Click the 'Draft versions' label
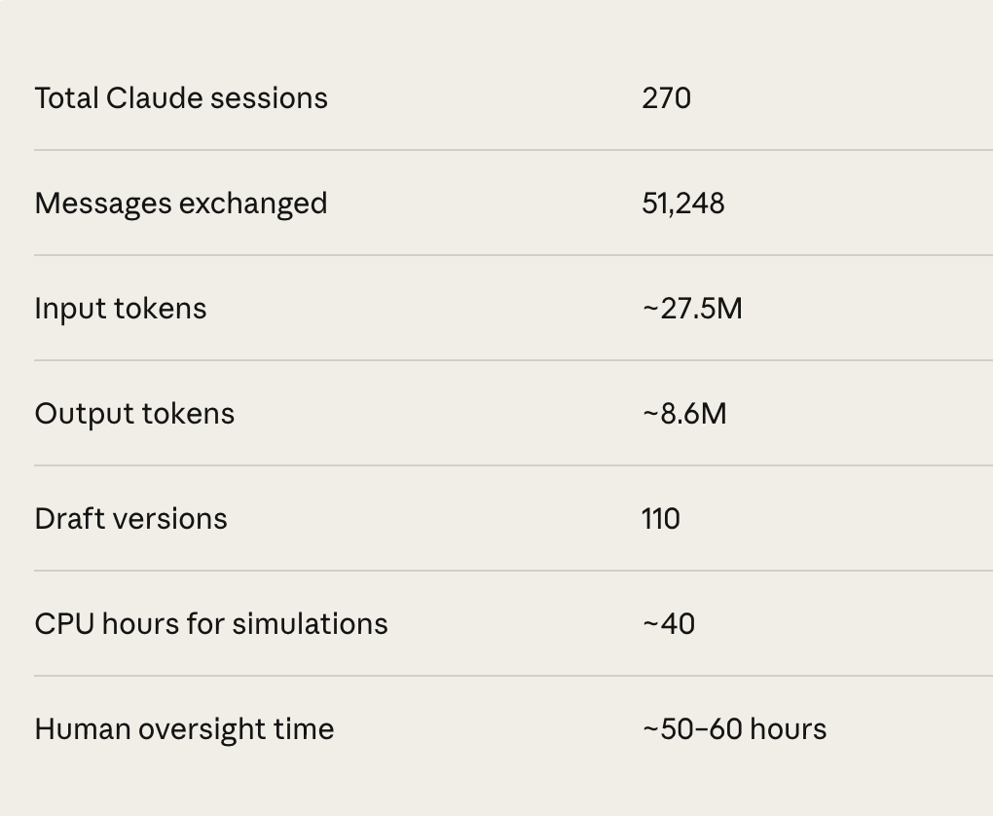 tap(130, 519)
